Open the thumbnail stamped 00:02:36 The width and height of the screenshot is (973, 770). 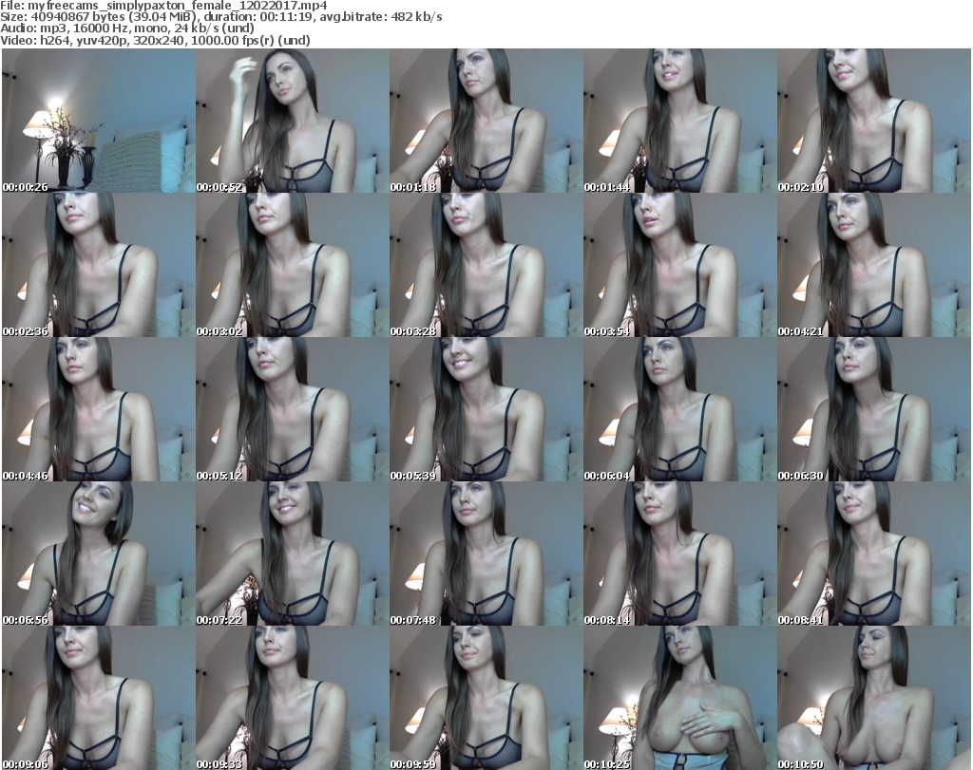pos(99,265)
